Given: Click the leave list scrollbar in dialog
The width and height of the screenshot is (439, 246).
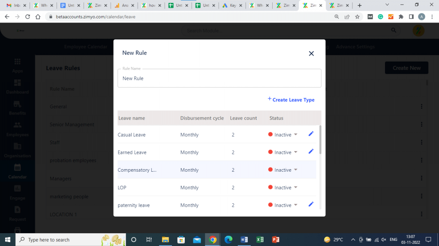Looking at the screenshot, I should click(x=320, y=140).
